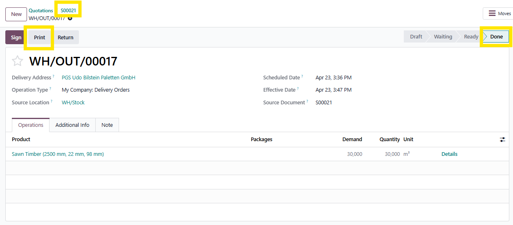Click the gear icon beside WH/OUT/00017 breadcrumb
The height and width of the screenshot is (225, 513).
click(70, 18)
